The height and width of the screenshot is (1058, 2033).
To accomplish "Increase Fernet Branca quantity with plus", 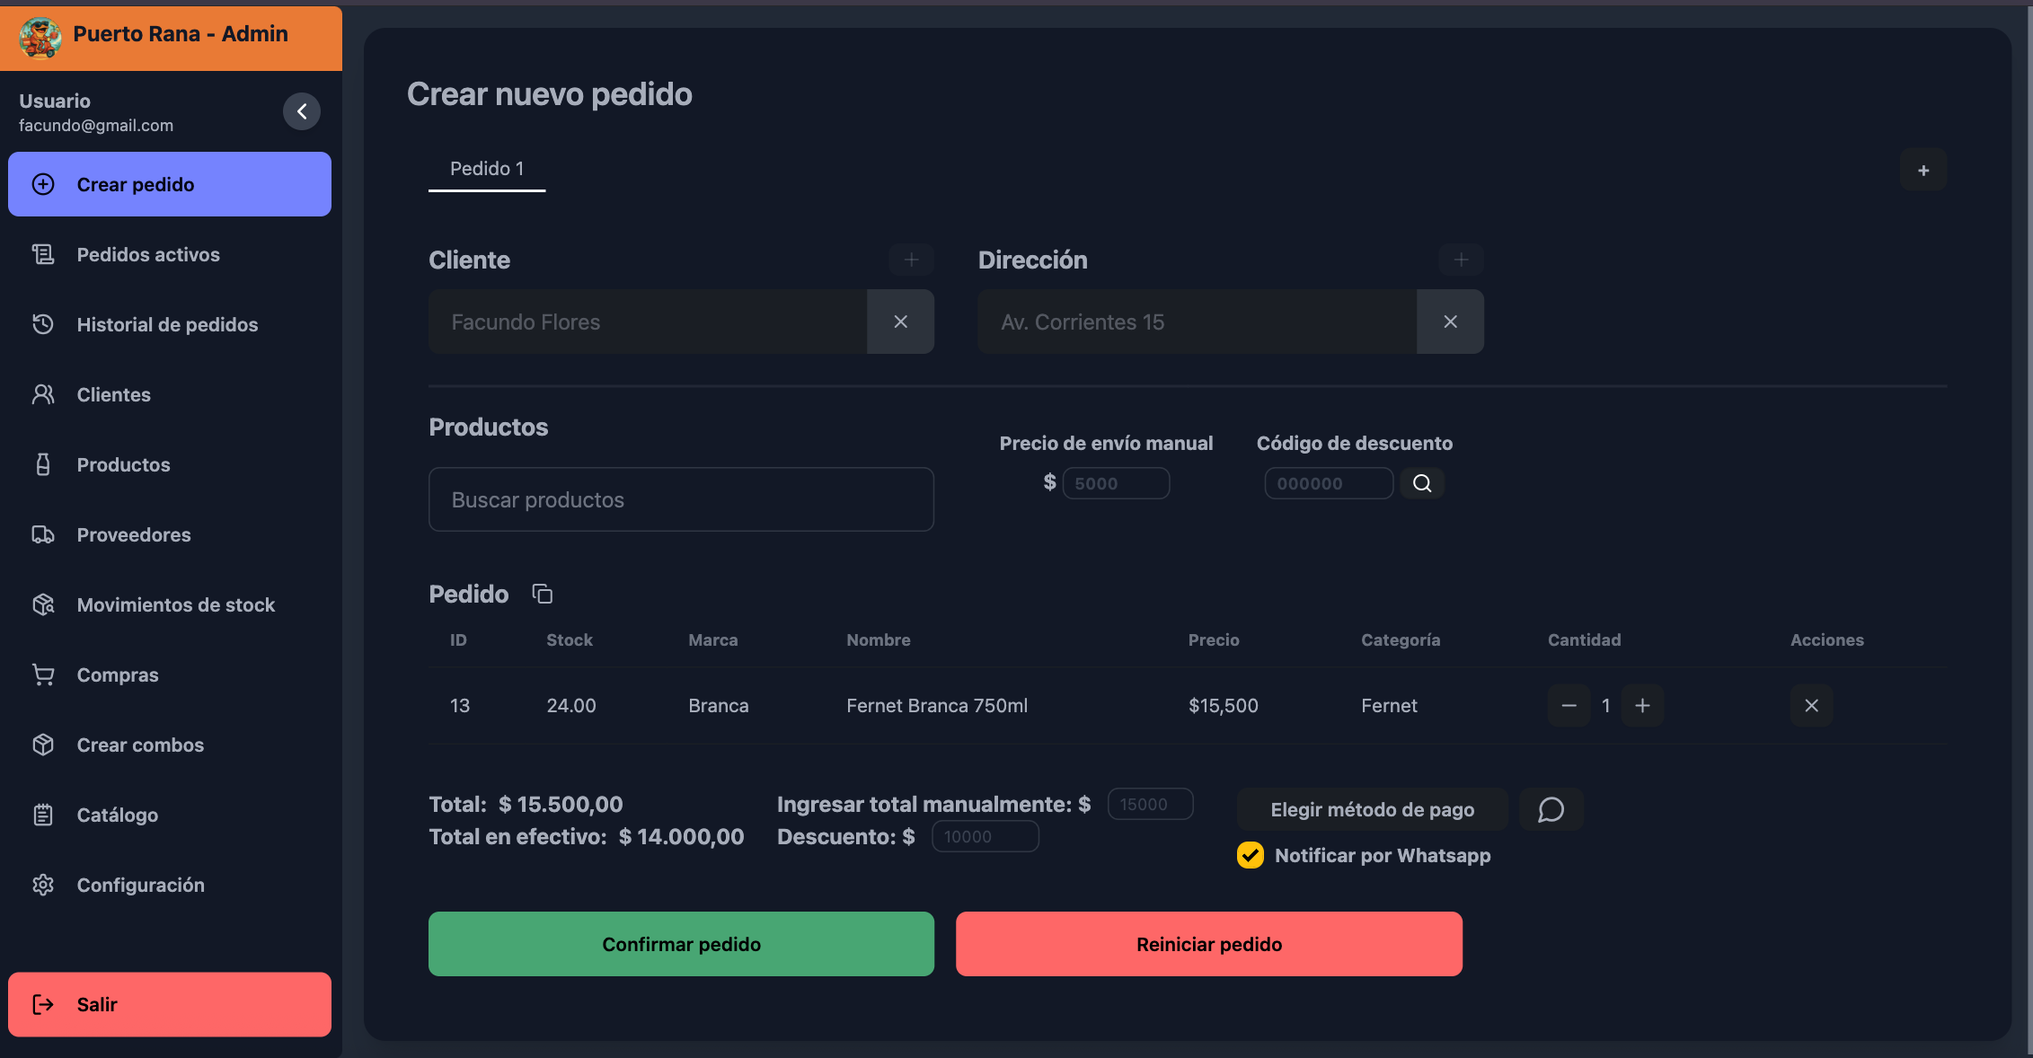I will 1642,706.
